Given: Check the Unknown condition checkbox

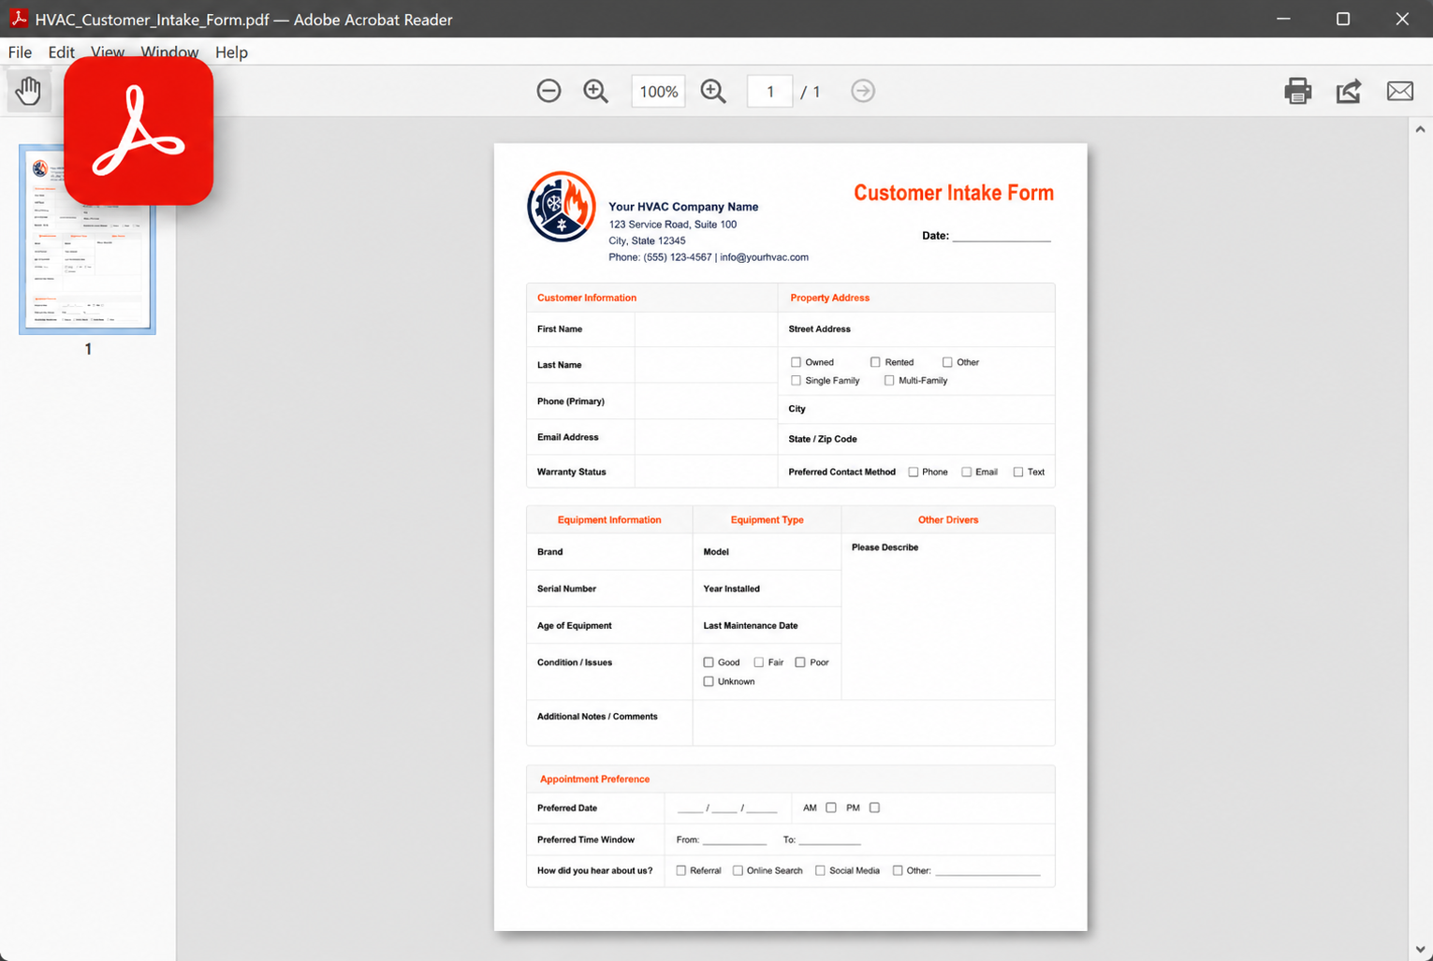Looking at the screenshot, I should tap(709, 682).
